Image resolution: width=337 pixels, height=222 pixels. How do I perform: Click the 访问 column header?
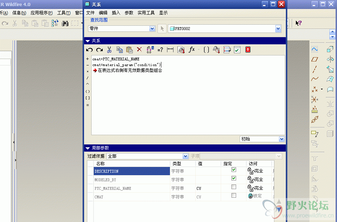point(259,164)
